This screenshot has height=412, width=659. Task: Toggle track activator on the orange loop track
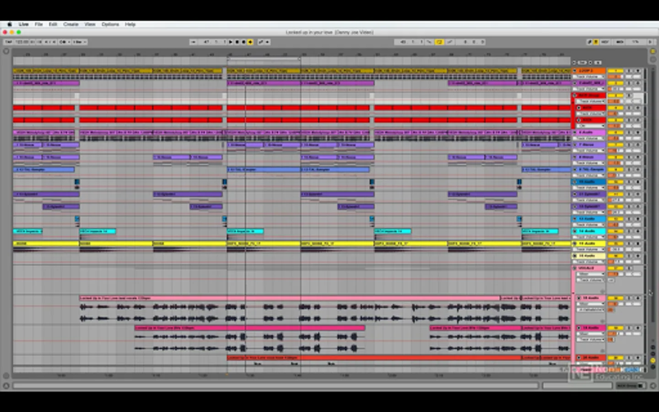point(616,71)
